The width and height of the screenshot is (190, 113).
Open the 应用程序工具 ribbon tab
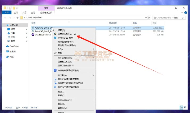pos(46,12)
